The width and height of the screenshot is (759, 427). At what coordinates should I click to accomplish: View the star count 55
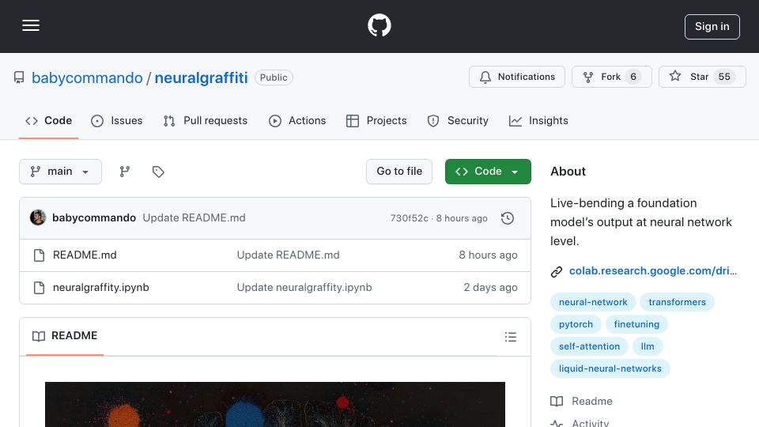tap(724, 77)
